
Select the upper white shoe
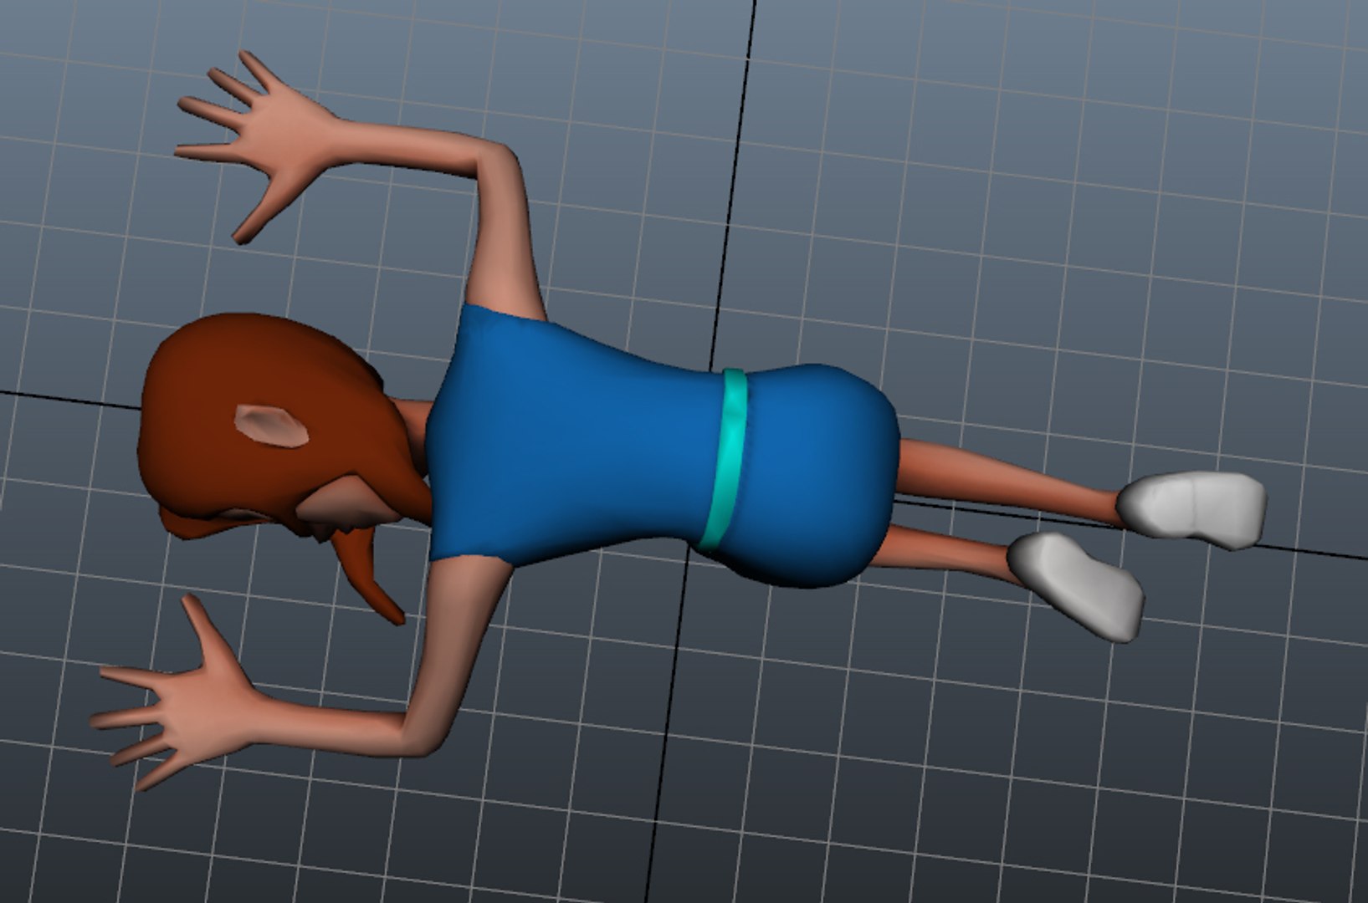[1194, 508]
